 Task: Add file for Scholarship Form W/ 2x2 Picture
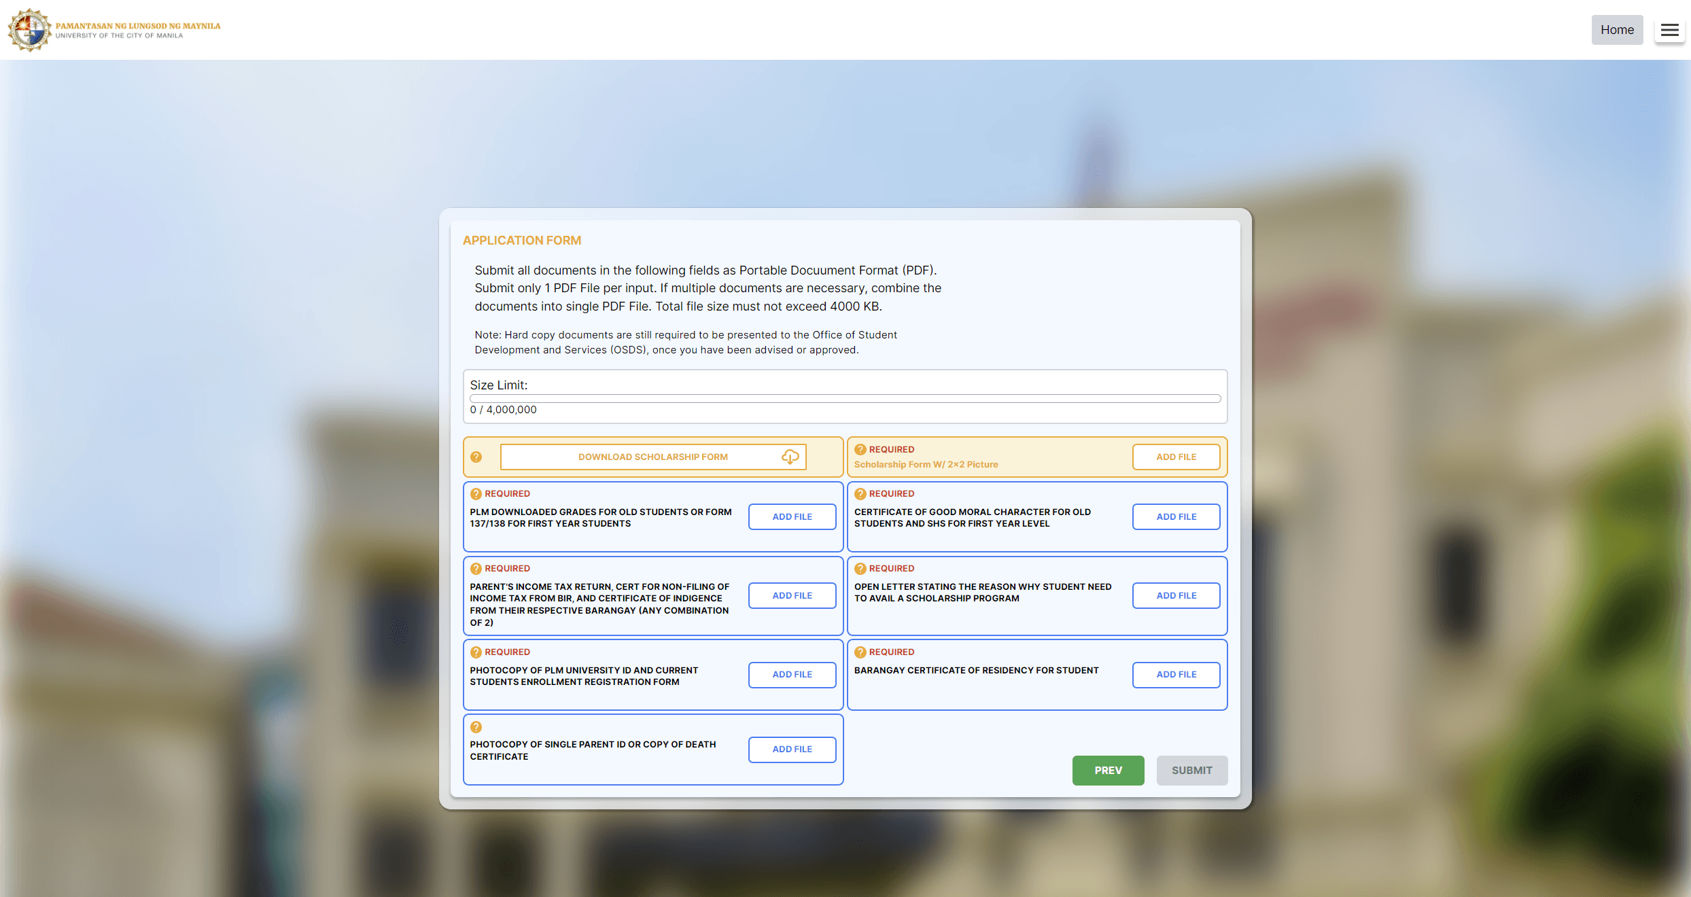1176,457
